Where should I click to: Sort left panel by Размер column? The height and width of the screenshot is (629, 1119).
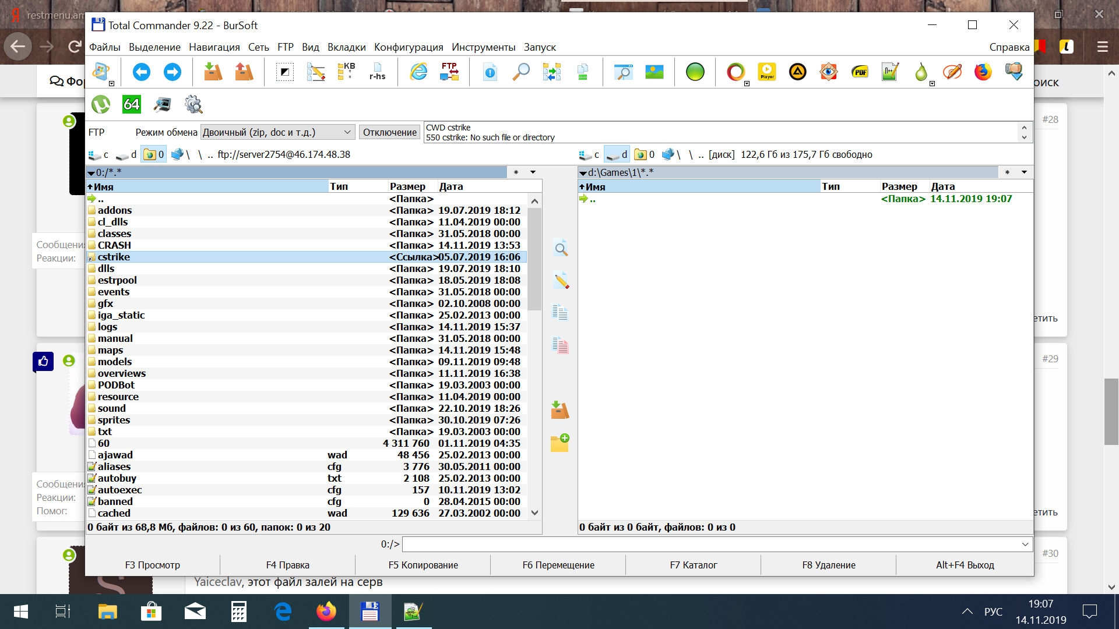[412, 186]
